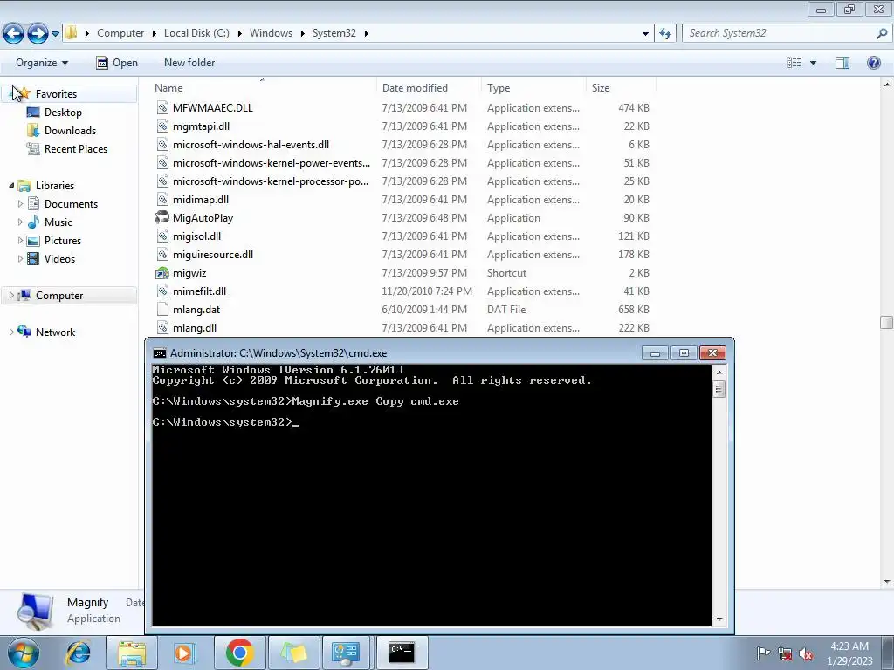Image resolution: width=894 pixels, height=670 pixels.
Task: Click the muted volume tray icon
Action: point(806,654)
